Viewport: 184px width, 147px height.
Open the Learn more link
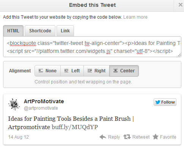click(135, 17)
